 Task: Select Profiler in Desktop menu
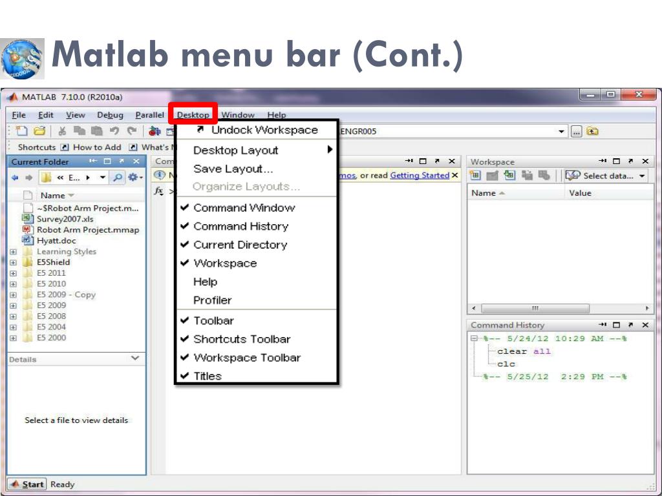(x=256, y=300)
